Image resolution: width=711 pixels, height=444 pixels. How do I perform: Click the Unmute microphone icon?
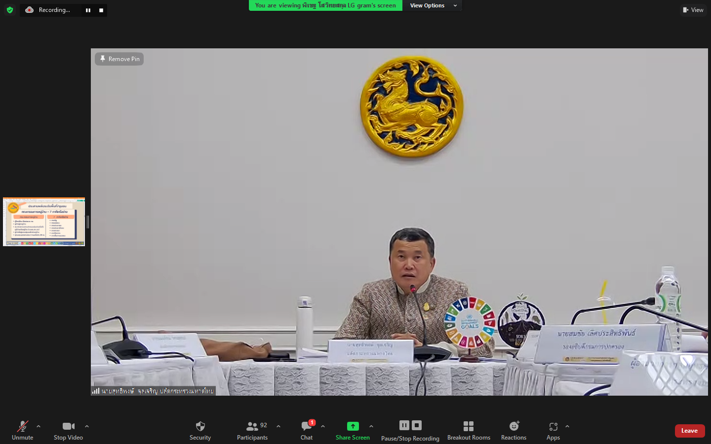point(22,426)
